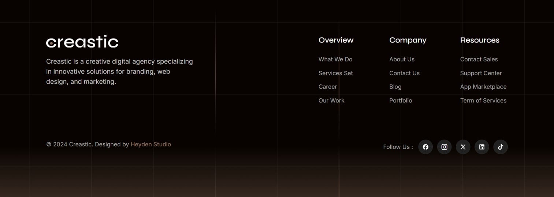Open the Instagram social icon
The image size is (554, 197).
point(444,147)
